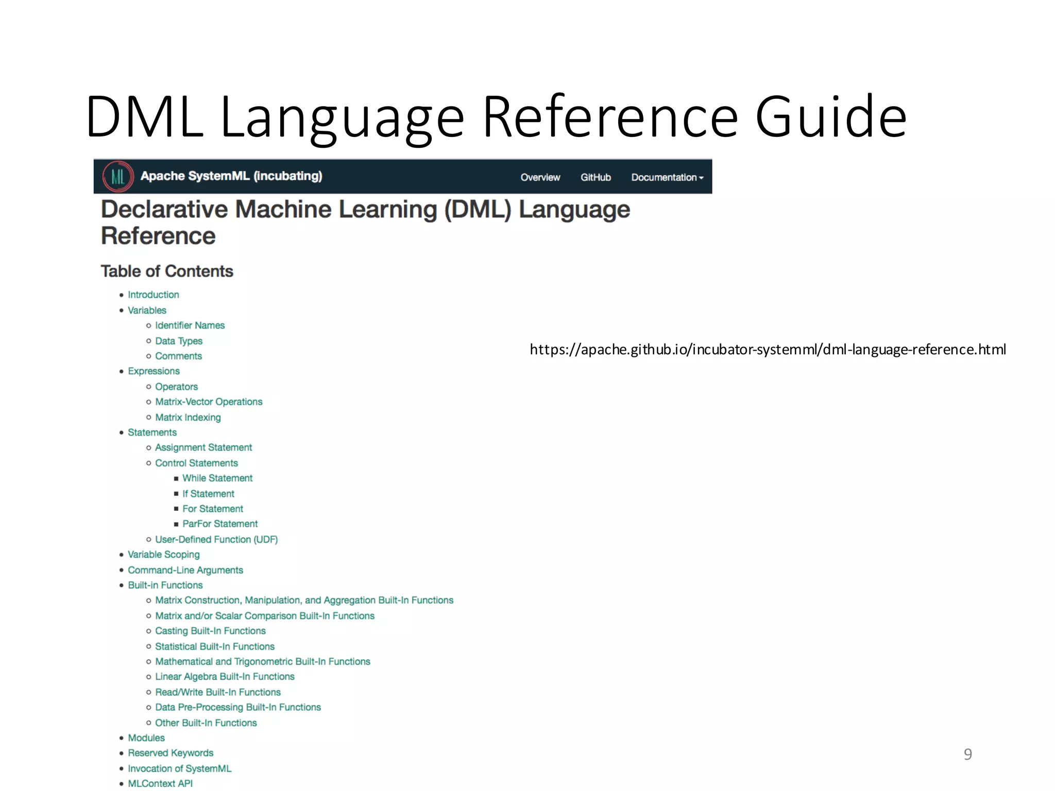The height and width of the screenshot is (791, 1055).
Task: Go to the Modules section
Action: point(146,738)
